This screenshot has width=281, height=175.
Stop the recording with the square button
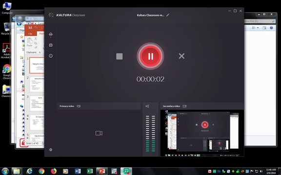click(x=120, y=56)
